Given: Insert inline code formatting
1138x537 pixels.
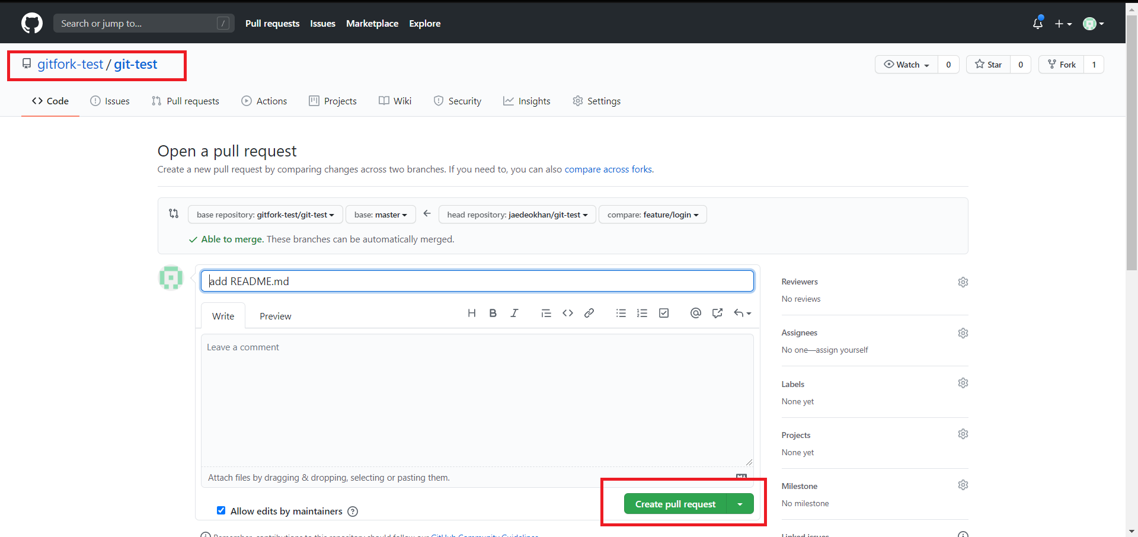Looking at the screenshot, I should (568, 313).
